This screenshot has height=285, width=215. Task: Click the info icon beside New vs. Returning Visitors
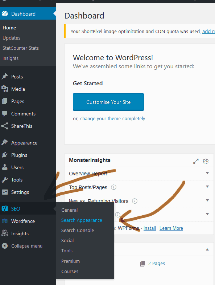pyautogui.click(x=135, y=201)
